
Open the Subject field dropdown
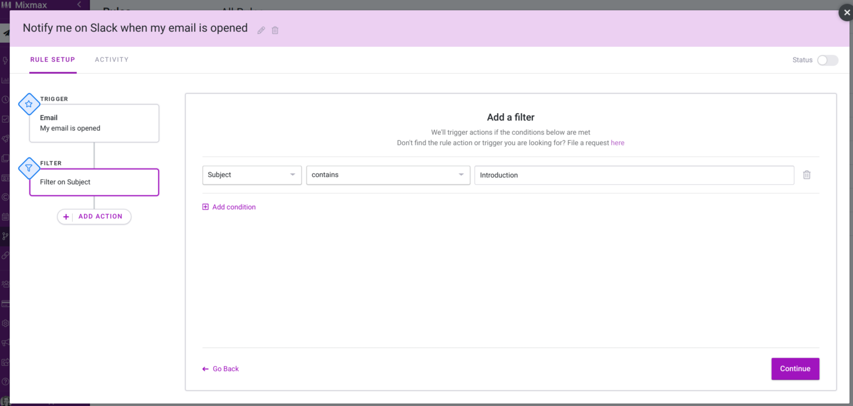click(252, 175)
